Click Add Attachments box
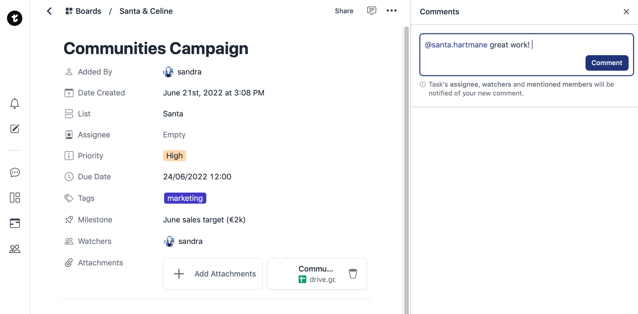This screenshot has width=638, height=314. (213, 274)
